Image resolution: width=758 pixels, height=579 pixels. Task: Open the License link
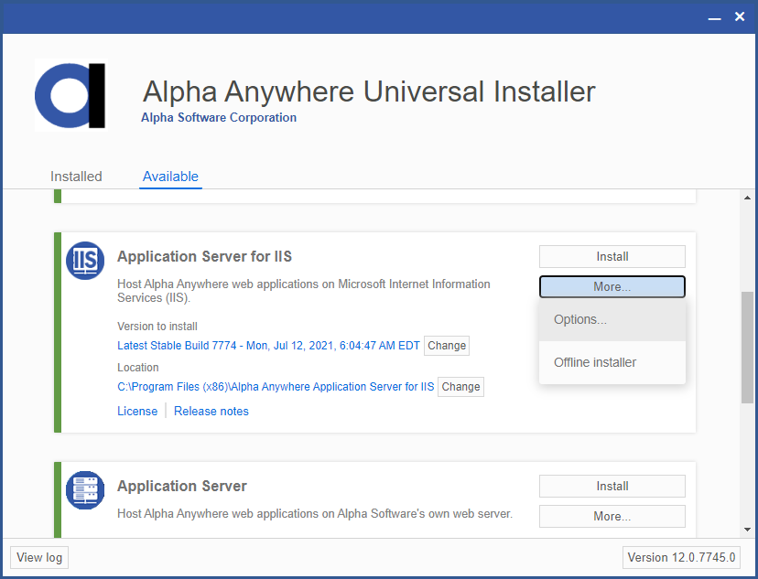[x=137, y=412]
